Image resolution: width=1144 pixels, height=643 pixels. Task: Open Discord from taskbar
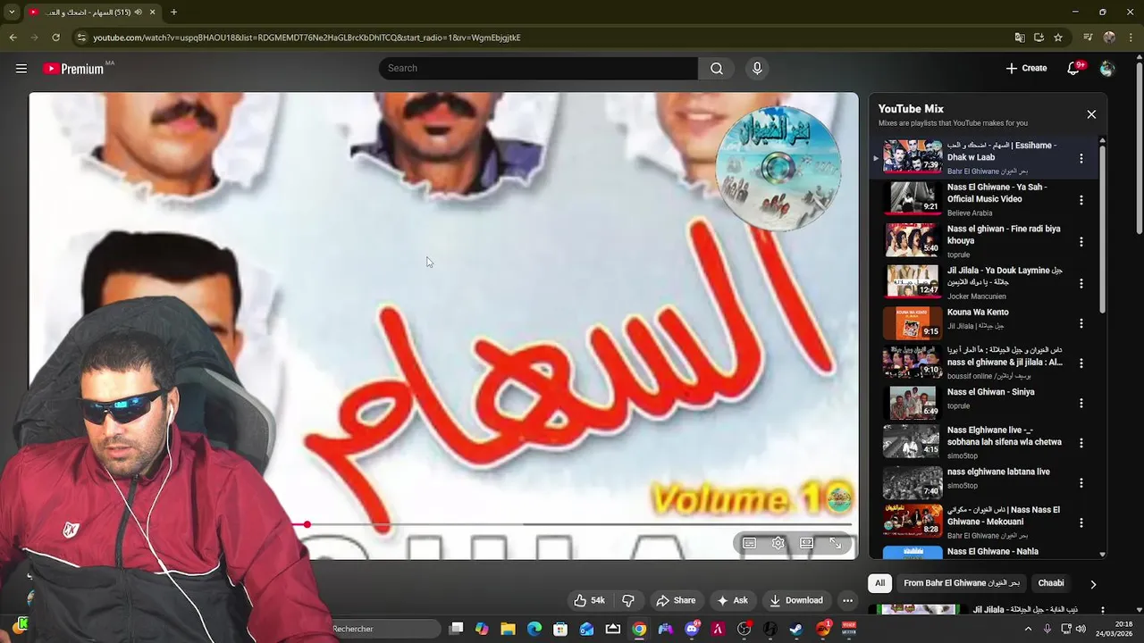[x=692, y=629]
